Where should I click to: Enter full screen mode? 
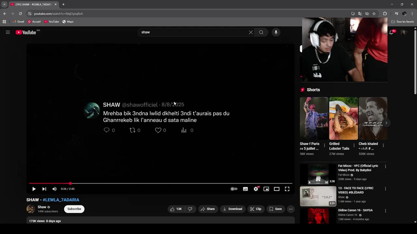pos(287,189)
